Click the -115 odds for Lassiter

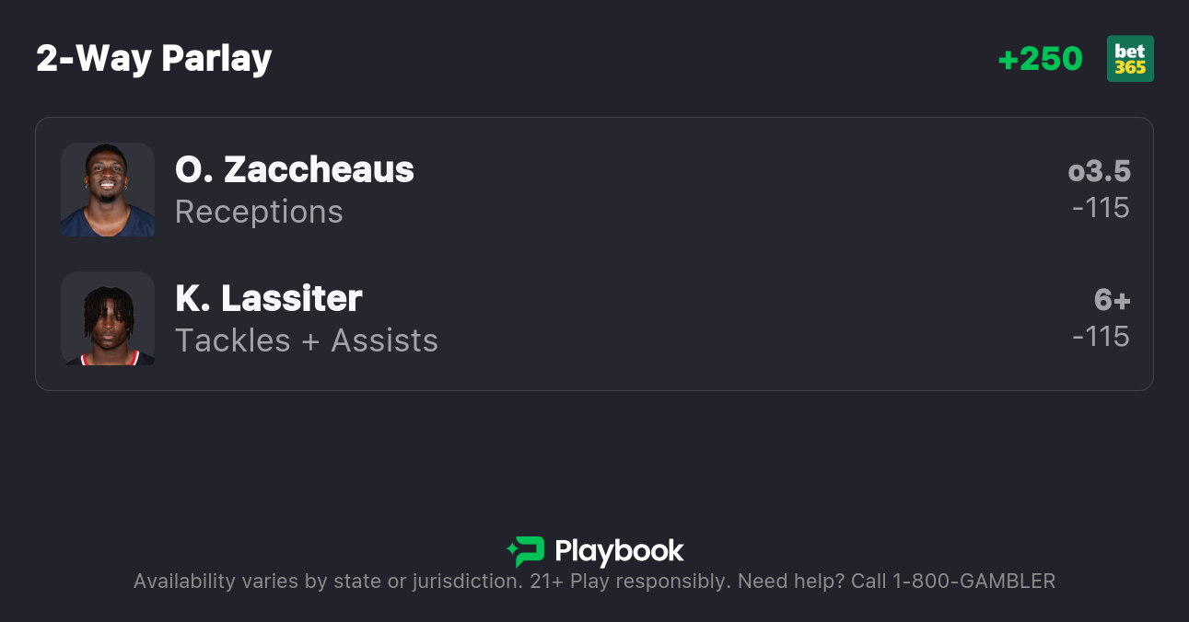pyautogui.click(x=1101, y=337)
